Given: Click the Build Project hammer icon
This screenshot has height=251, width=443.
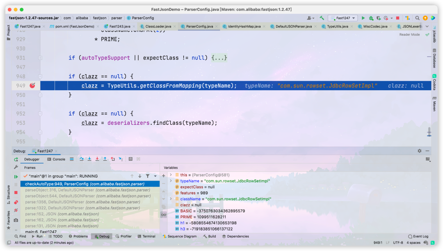Looking at the screenshot, I should (322, 18).
